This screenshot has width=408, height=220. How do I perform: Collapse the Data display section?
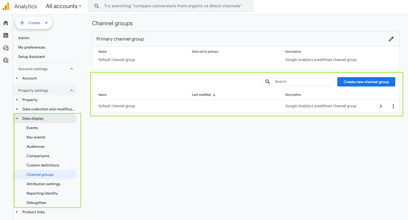[17, 118]
